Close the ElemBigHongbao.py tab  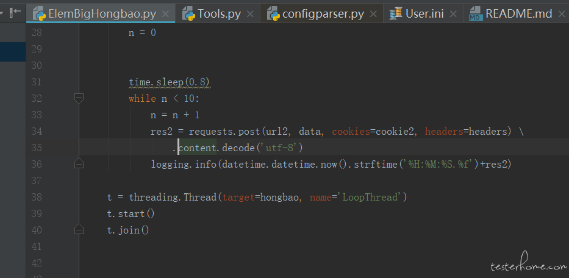tap(165, 14)
